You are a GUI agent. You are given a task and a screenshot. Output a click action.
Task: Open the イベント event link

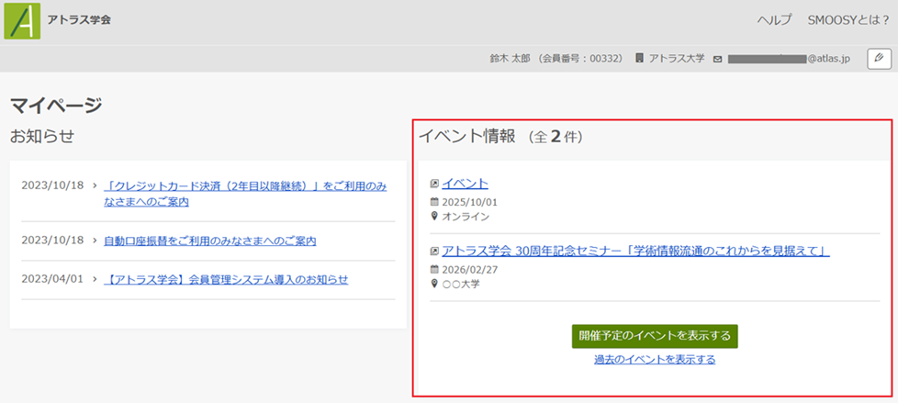465,184
